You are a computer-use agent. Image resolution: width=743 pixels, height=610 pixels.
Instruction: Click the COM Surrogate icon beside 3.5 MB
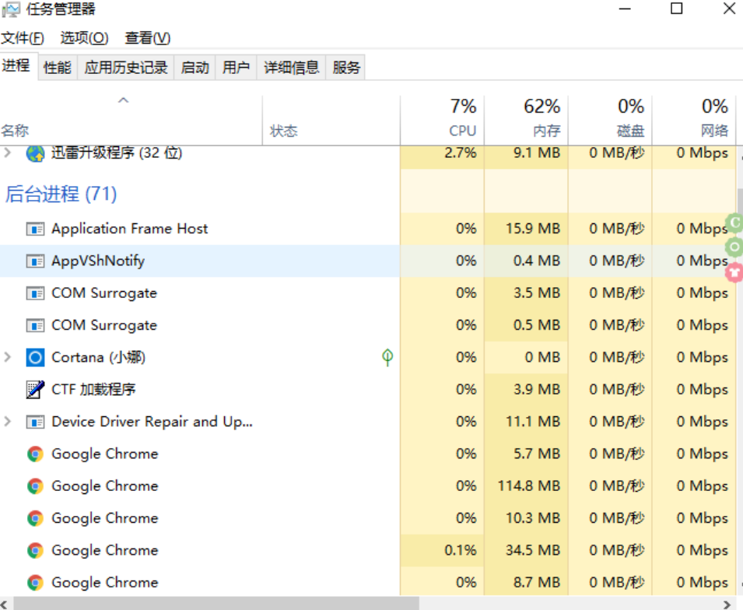35,293
